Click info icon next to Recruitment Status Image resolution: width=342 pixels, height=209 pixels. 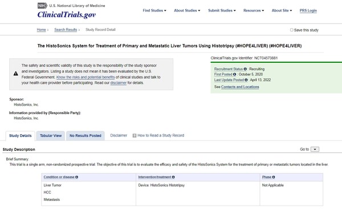pos(245,69)
